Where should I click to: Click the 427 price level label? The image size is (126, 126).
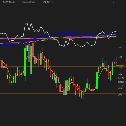click(120, 48)
